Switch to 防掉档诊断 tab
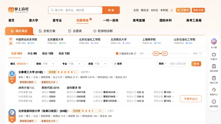The image size is (221, 124). [x=103, y=31]
